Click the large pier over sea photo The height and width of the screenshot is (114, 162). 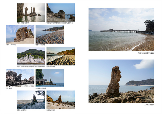click(121, 29)
